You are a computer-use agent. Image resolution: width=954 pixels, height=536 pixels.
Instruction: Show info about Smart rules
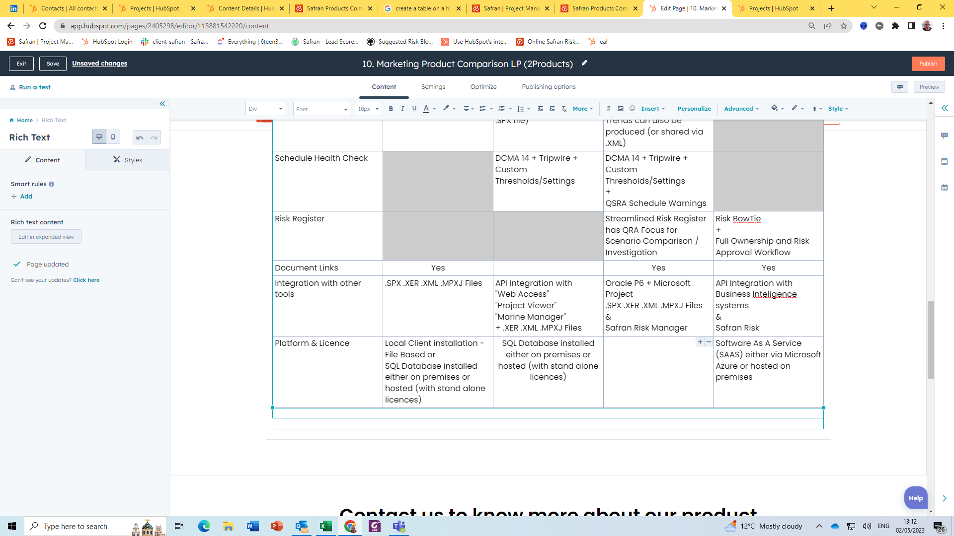coord(51,184)
